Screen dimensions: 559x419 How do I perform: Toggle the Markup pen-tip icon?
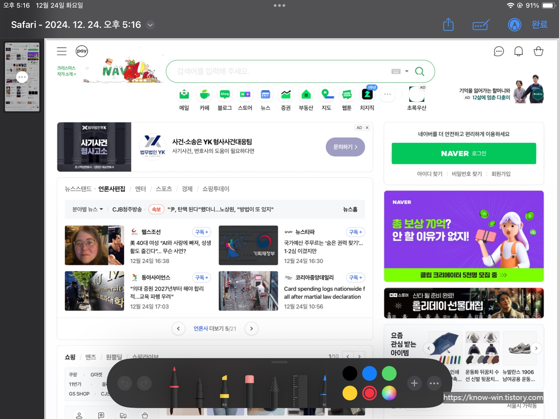[x=514, y=25]
